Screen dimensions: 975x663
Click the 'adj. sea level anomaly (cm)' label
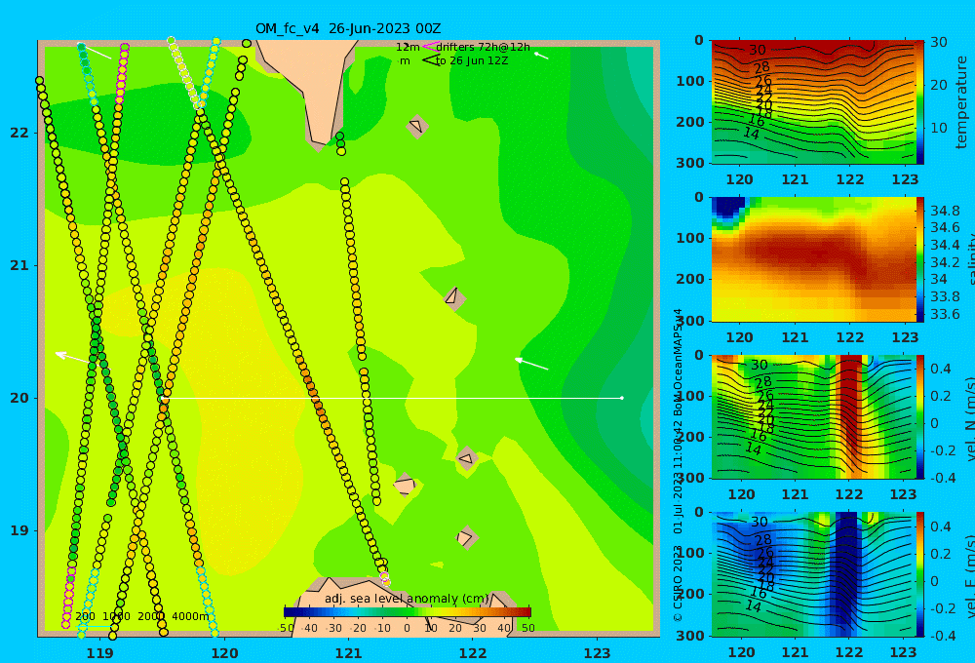pos(407,599)
